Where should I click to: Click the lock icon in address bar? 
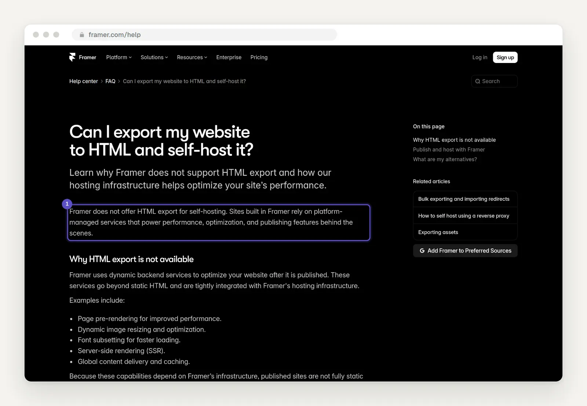tap(82, 35)
